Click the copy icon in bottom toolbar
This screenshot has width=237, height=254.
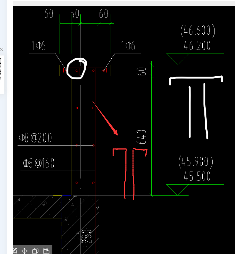click(35, 251)
